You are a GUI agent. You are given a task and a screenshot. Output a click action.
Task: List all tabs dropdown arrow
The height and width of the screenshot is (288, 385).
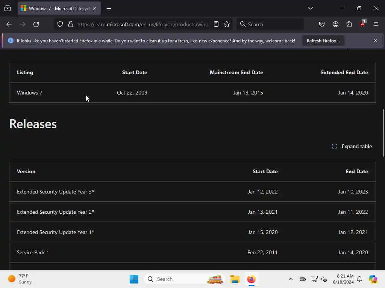[x=310, y=8]
